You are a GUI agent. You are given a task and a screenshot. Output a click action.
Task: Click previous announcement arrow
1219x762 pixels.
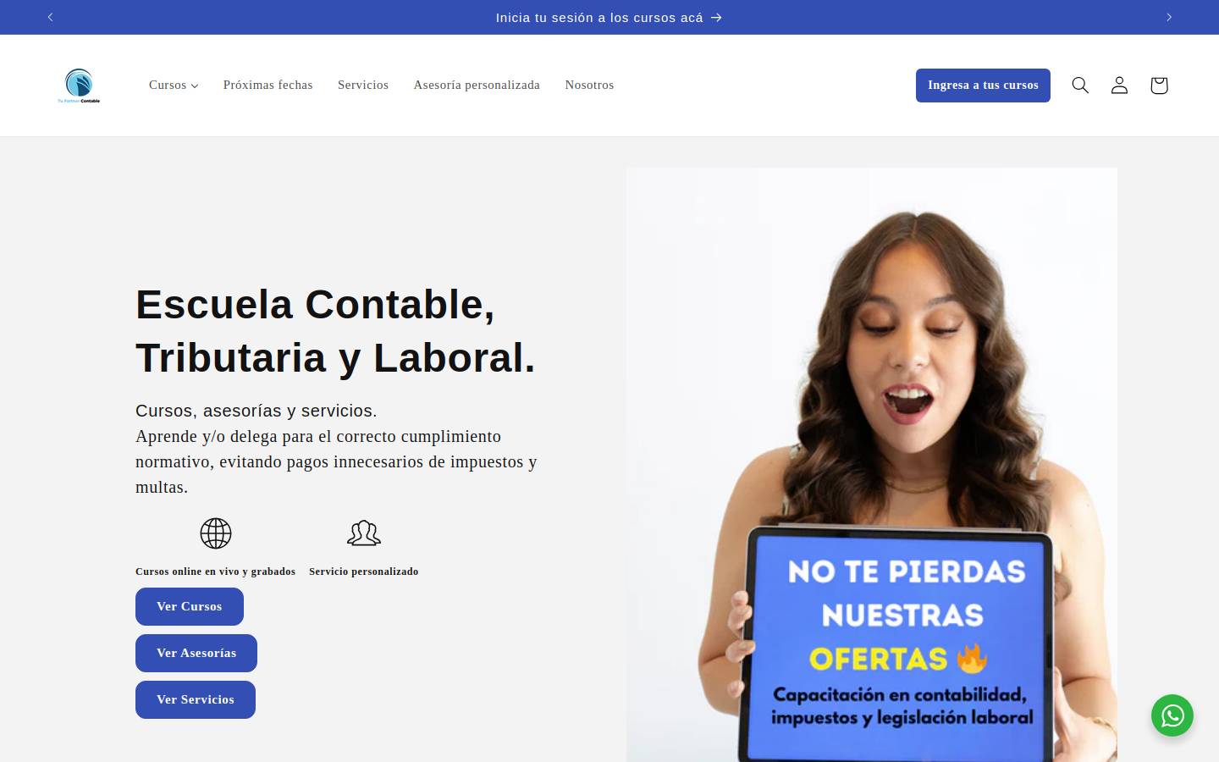click(50, 17)
